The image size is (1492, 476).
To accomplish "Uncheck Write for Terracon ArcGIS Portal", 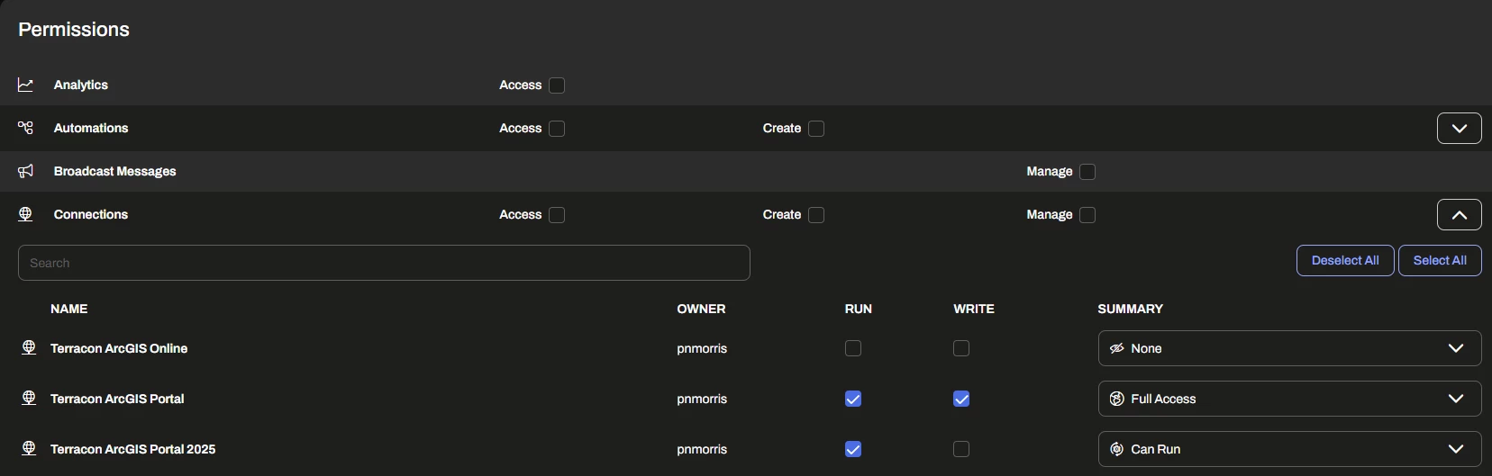I will tap(961, 399).
